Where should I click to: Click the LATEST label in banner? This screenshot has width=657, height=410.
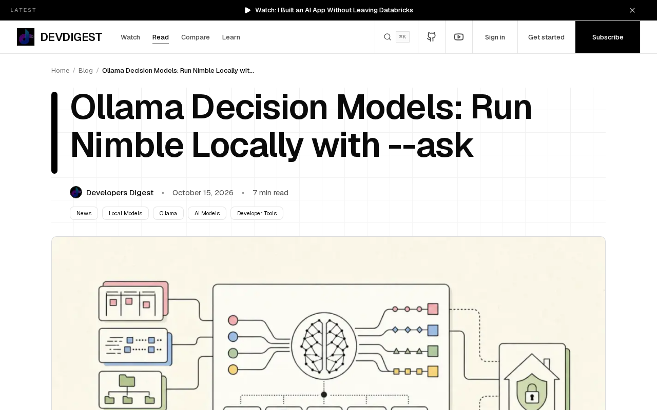click(x=24, y=10)
